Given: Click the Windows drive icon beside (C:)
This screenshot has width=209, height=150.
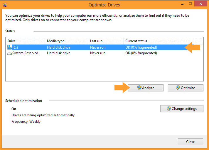Looking at the screenshot, I should tap(9, 47).
